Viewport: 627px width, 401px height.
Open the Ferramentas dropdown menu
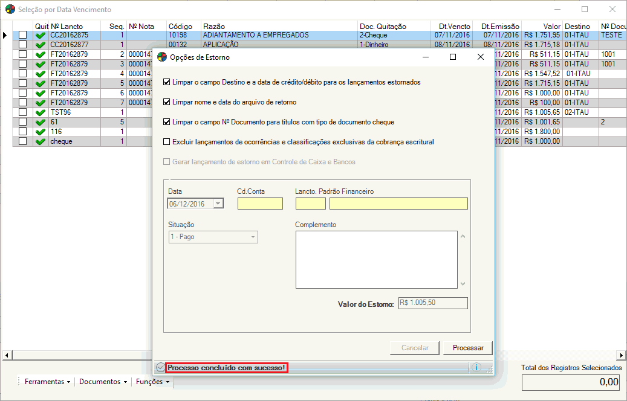tap(47, 382)
